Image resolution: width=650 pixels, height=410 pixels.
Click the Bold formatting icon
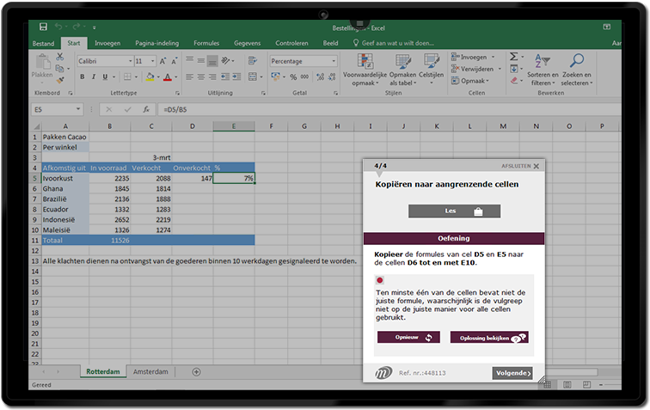(x=83, y=76)
